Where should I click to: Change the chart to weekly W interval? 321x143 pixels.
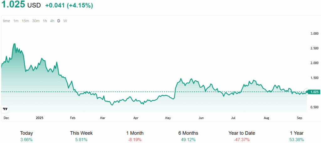coord(65,21)
